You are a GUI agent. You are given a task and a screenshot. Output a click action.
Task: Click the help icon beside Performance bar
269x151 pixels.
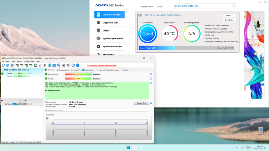[151, 74]
